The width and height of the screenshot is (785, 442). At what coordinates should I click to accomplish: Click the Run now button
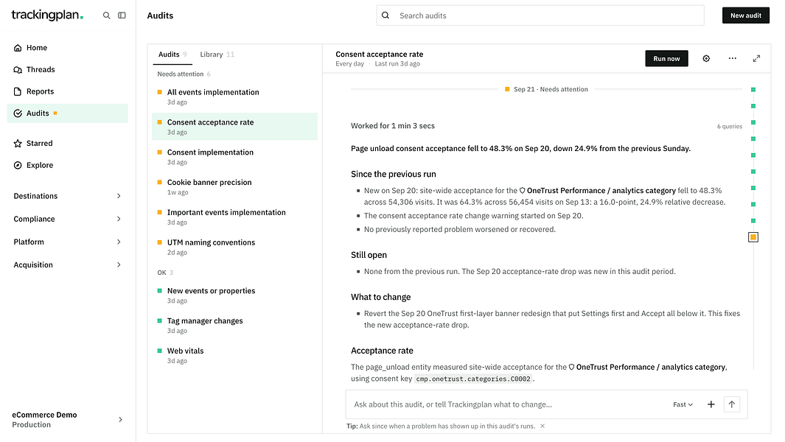pos(666,59)
